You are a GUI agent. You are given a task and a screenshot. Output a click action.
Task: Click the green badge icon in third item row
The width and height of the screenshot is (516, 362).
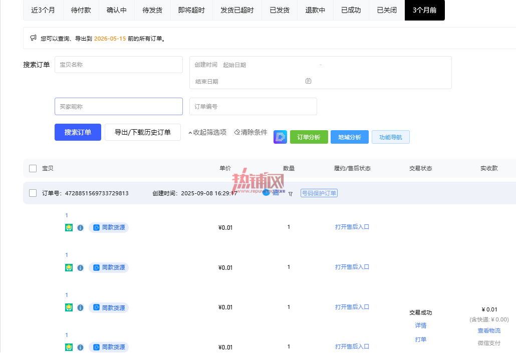click(x=69, y=307)
